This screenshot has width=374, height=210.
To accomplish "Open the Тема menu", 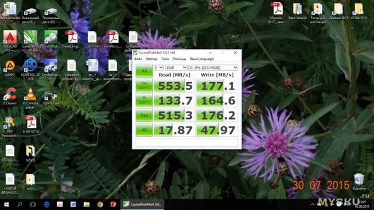I will click(x=165, y=59).
